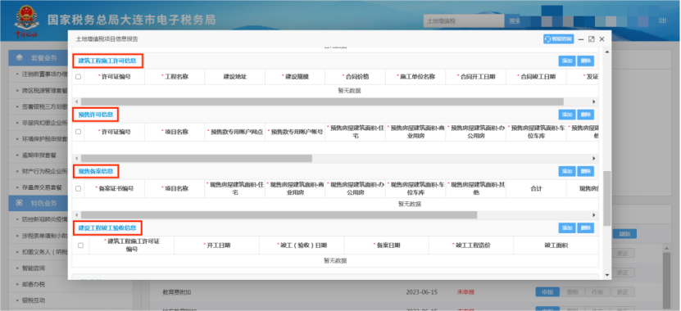Viewport: 681px width, 311px height.
Task: Click the 更正 button in 教育费附加 row
Action: click(x=623, y=292)
